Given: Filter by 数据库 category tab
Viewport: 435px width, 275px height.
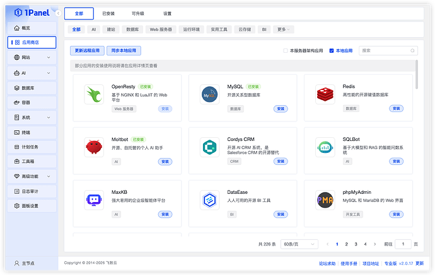Looking at the screenshot, I should pos(132,29).
